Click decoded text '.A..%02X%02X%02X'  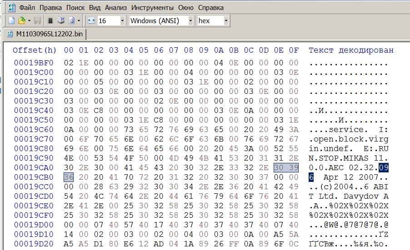(349, 206)
